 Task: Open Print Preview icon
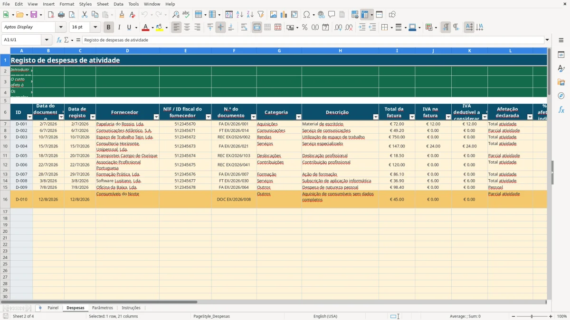point(71,15)
